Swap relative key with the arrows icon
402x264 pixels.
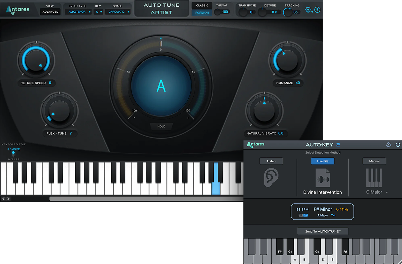[x=333, y=215]
